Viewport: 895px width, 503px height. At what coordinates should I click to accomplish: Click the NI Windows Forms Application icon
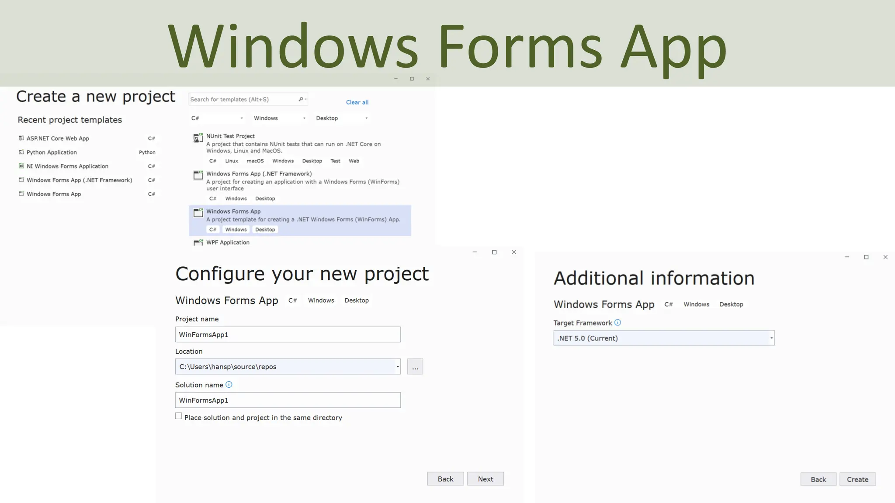(x=21, y=166)
